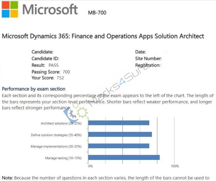
Task: Click the 'Passing Score:' label
Action: click(46, 72)
